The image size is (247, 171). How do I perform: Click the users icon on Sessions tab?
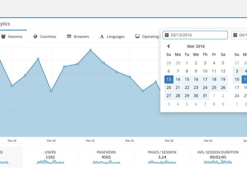click(3, 37)
